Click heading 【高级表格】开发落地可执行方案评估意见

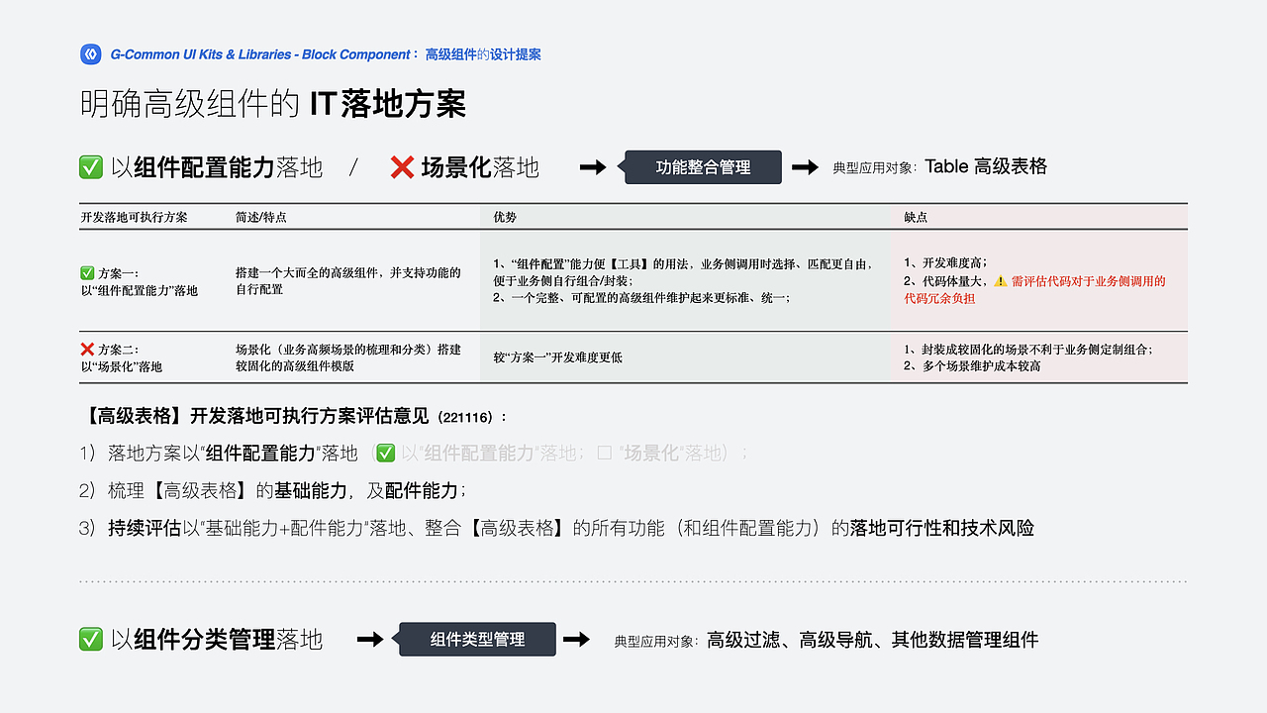[255, 416]
